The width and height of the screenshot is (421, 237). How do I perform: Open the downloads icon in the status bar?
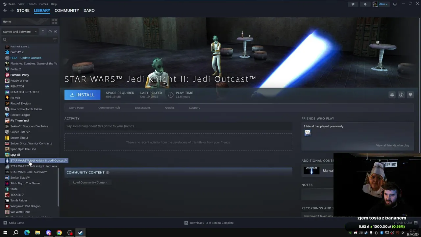pyautogui.click(x=186, y=223)
